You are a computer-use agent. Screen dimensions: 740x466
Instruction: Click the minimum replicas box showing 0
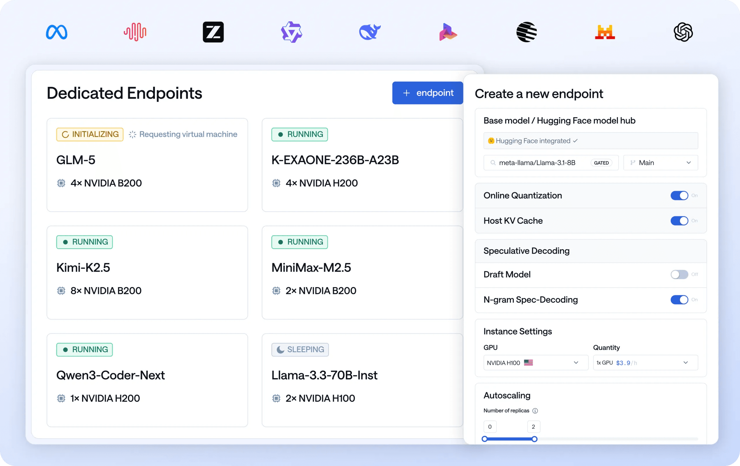click(490, 427)
